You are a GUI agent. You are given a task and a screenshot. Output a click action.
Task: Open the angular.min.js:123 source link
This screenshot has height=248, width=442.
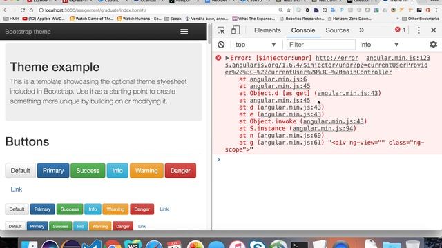pos(398,58)
